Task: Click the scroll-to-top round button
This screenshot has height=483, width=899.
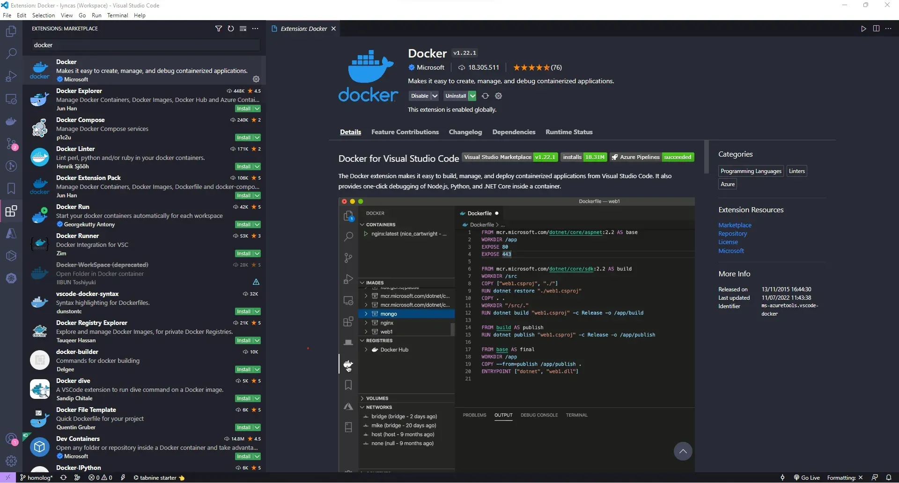Action: pos(683,451)
